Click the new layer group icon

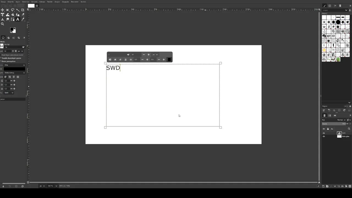[x=327, y=186]
